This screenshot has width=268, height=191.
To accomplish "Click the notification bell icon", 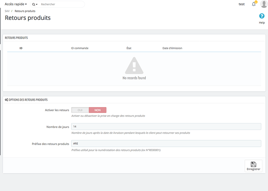I will tap(254, 4).
